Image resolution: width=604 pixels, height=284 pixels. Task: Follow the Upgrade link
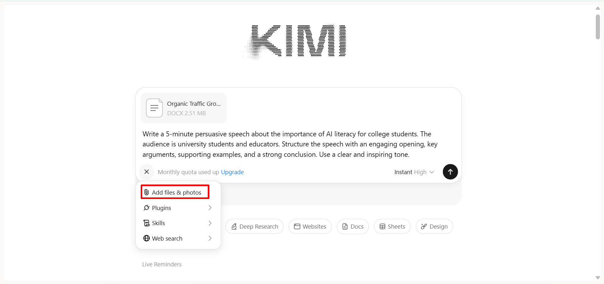[232, 172]
